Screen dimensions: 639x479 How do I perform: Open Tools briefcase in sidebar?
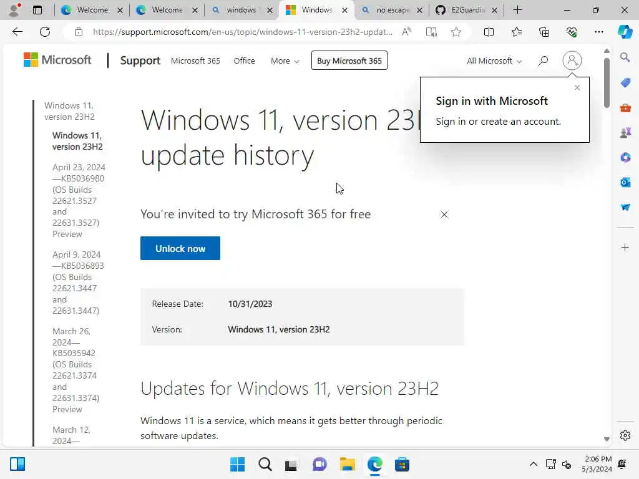[x=625, y=108]
